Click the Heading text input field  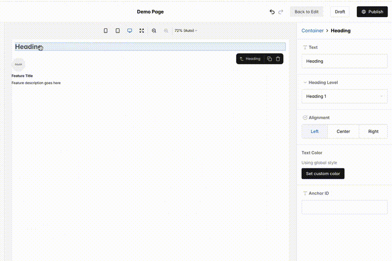(344, 61)
